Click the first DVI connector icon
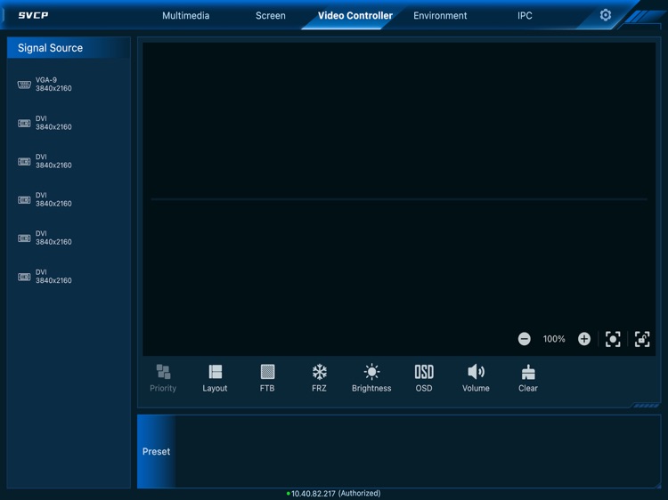This screenshot has height=500, width=668. pyautogui.click(x=24, y=124)
